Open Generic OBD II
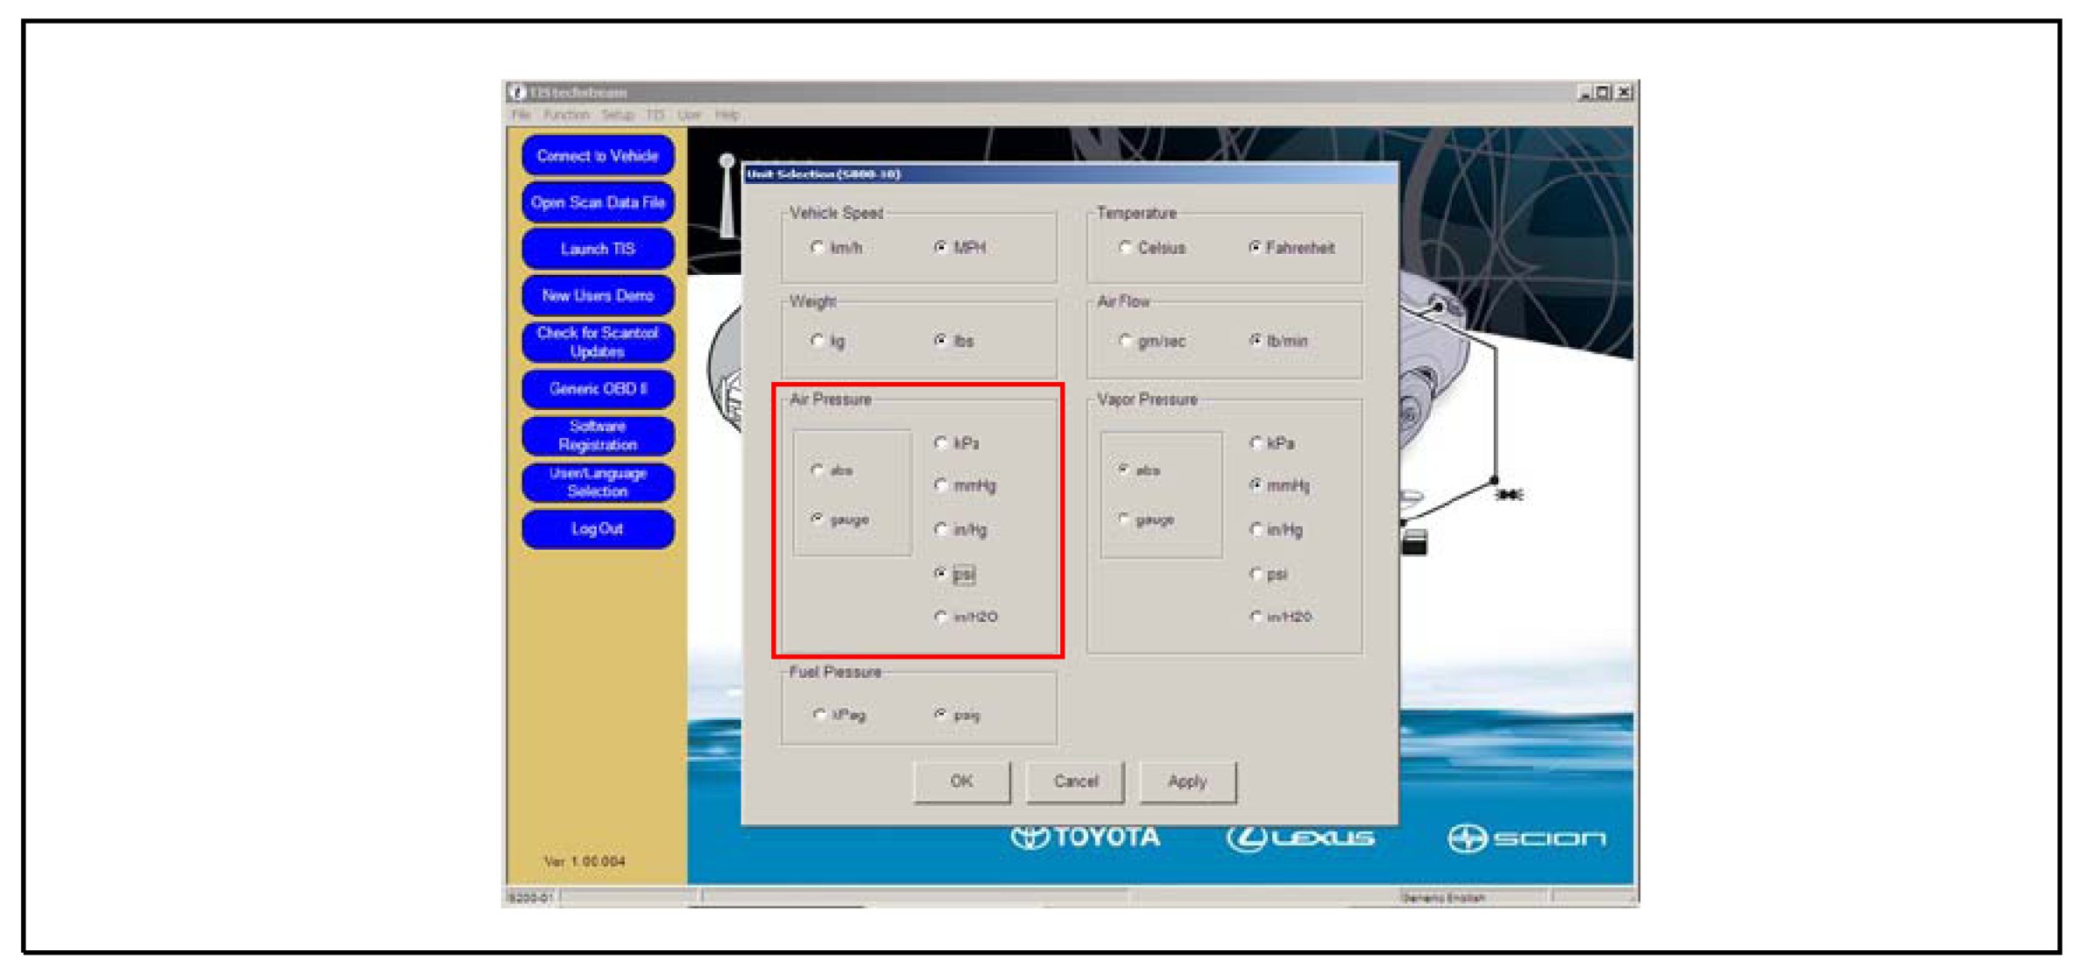This screenshot has width=2081, height=978. tap(598, 389)
